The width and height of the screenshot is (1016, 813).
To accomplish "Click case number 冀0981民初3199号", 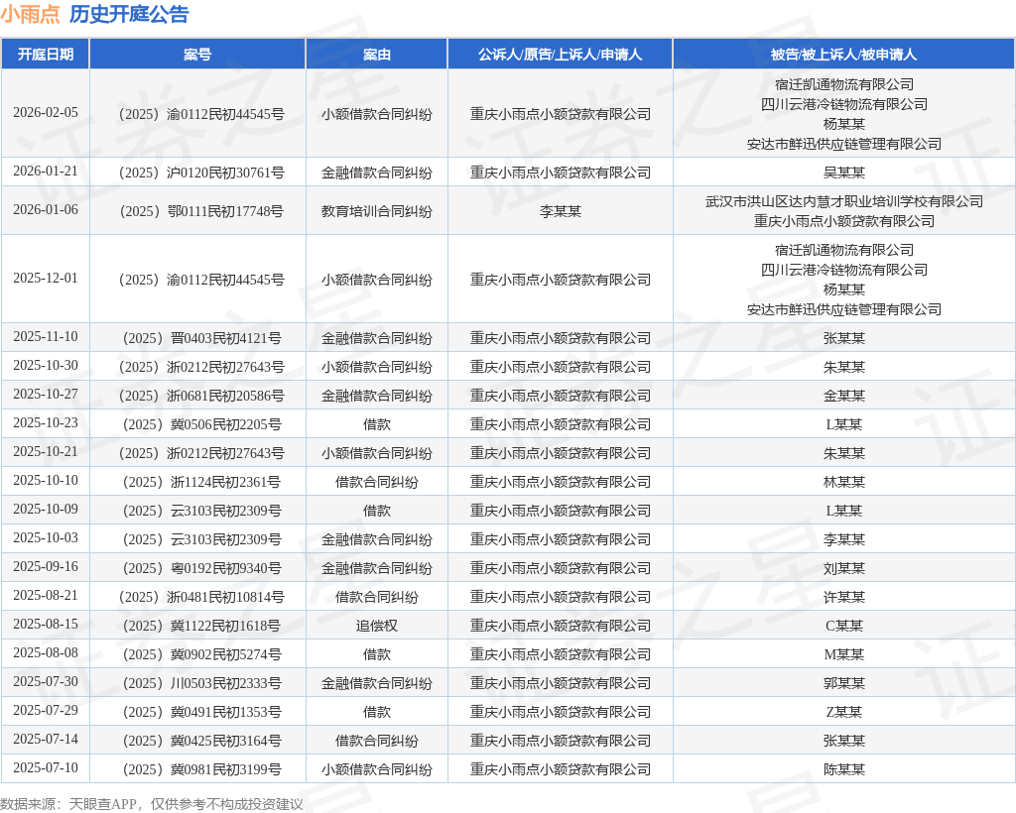I will (x=201, y=769).
